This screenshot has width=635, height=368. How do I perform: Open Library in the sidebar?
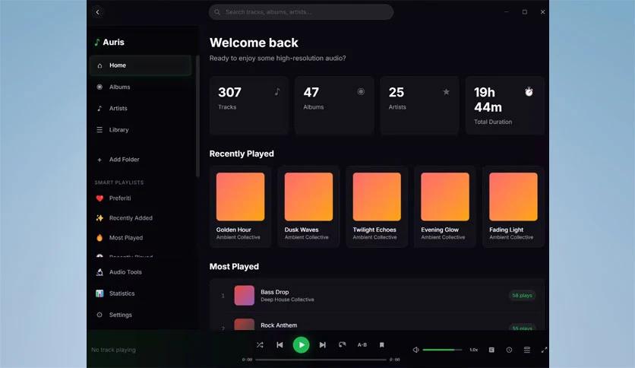141,130
